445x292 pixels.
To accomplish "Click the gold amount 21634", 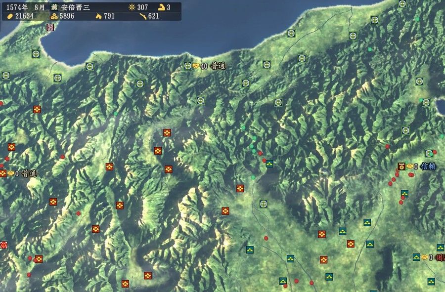I will click(24, 16).
